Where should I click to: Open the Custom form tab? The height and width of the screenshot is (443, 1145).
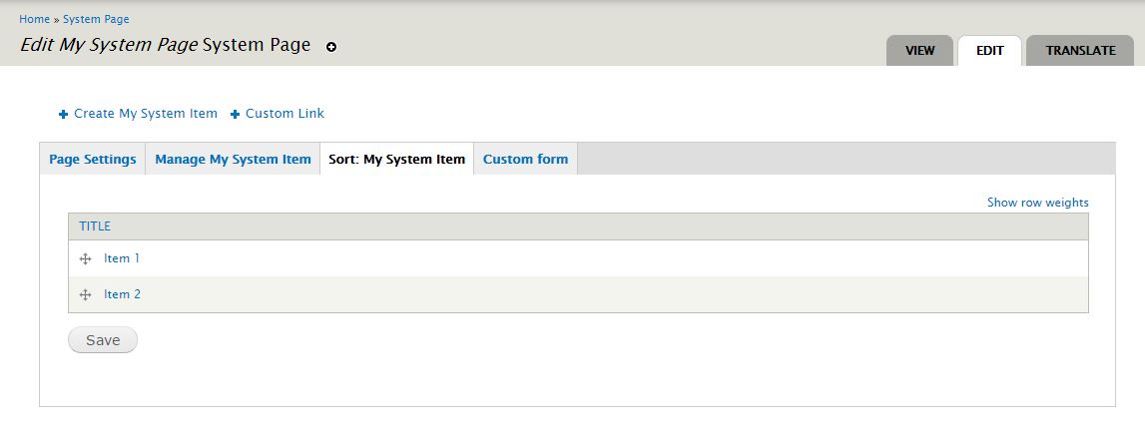click(x=526, y=159)
